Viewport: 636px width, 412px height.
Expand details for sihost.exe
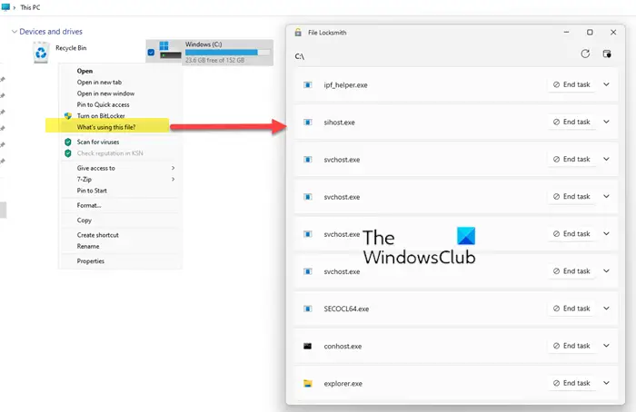tap(606, 122)
